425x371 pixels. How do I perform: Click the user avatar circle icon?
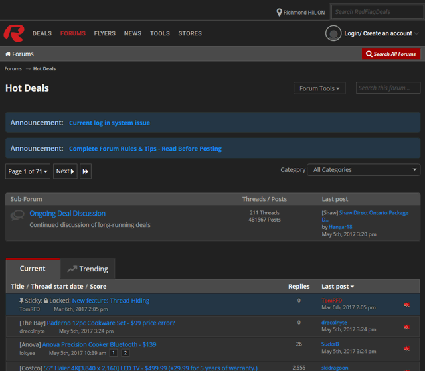[333, 33]
